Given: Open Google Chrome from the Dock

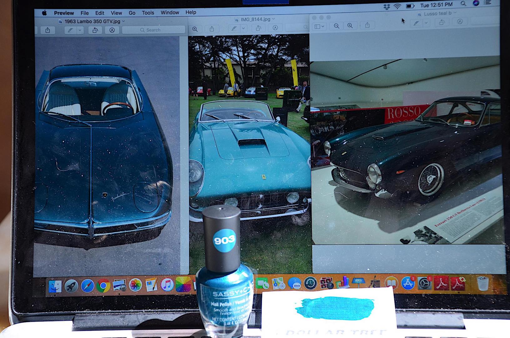Looking at the screenshot, I should pyautogui.click(x=103, y=285).
